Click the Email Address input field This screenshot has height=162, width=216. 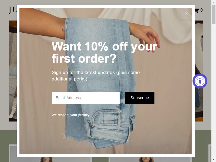point(86,98)
